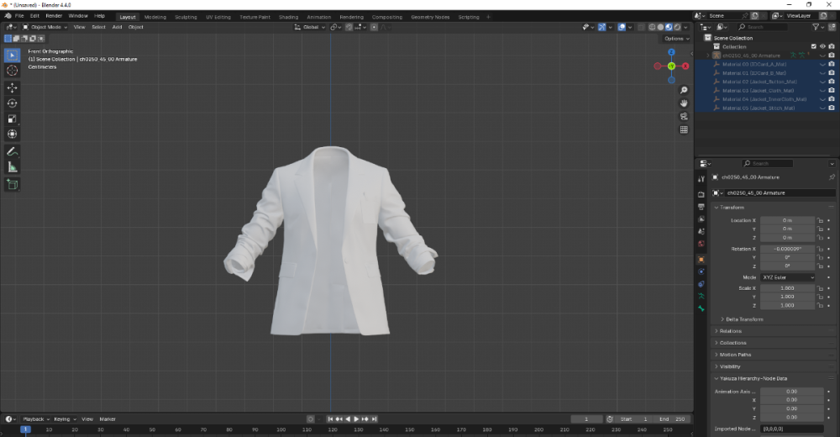The image size is (840, 437).
Task: Pick the Measure tool
Action: pos(13,167)
